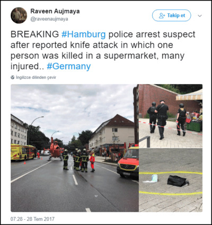Screen dimensions: 212x225
Task: Open the @raveenaujmaya handle
Action: pos(49,19)
